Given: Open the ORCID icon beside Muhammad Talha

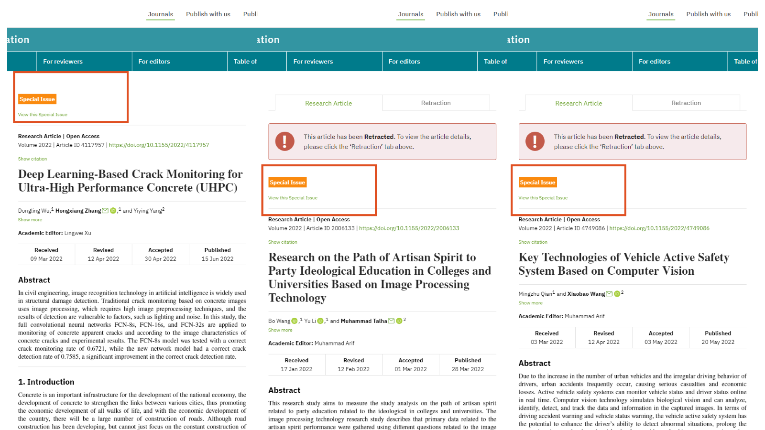Looking at the screenshot, I should tap(399, 321).
